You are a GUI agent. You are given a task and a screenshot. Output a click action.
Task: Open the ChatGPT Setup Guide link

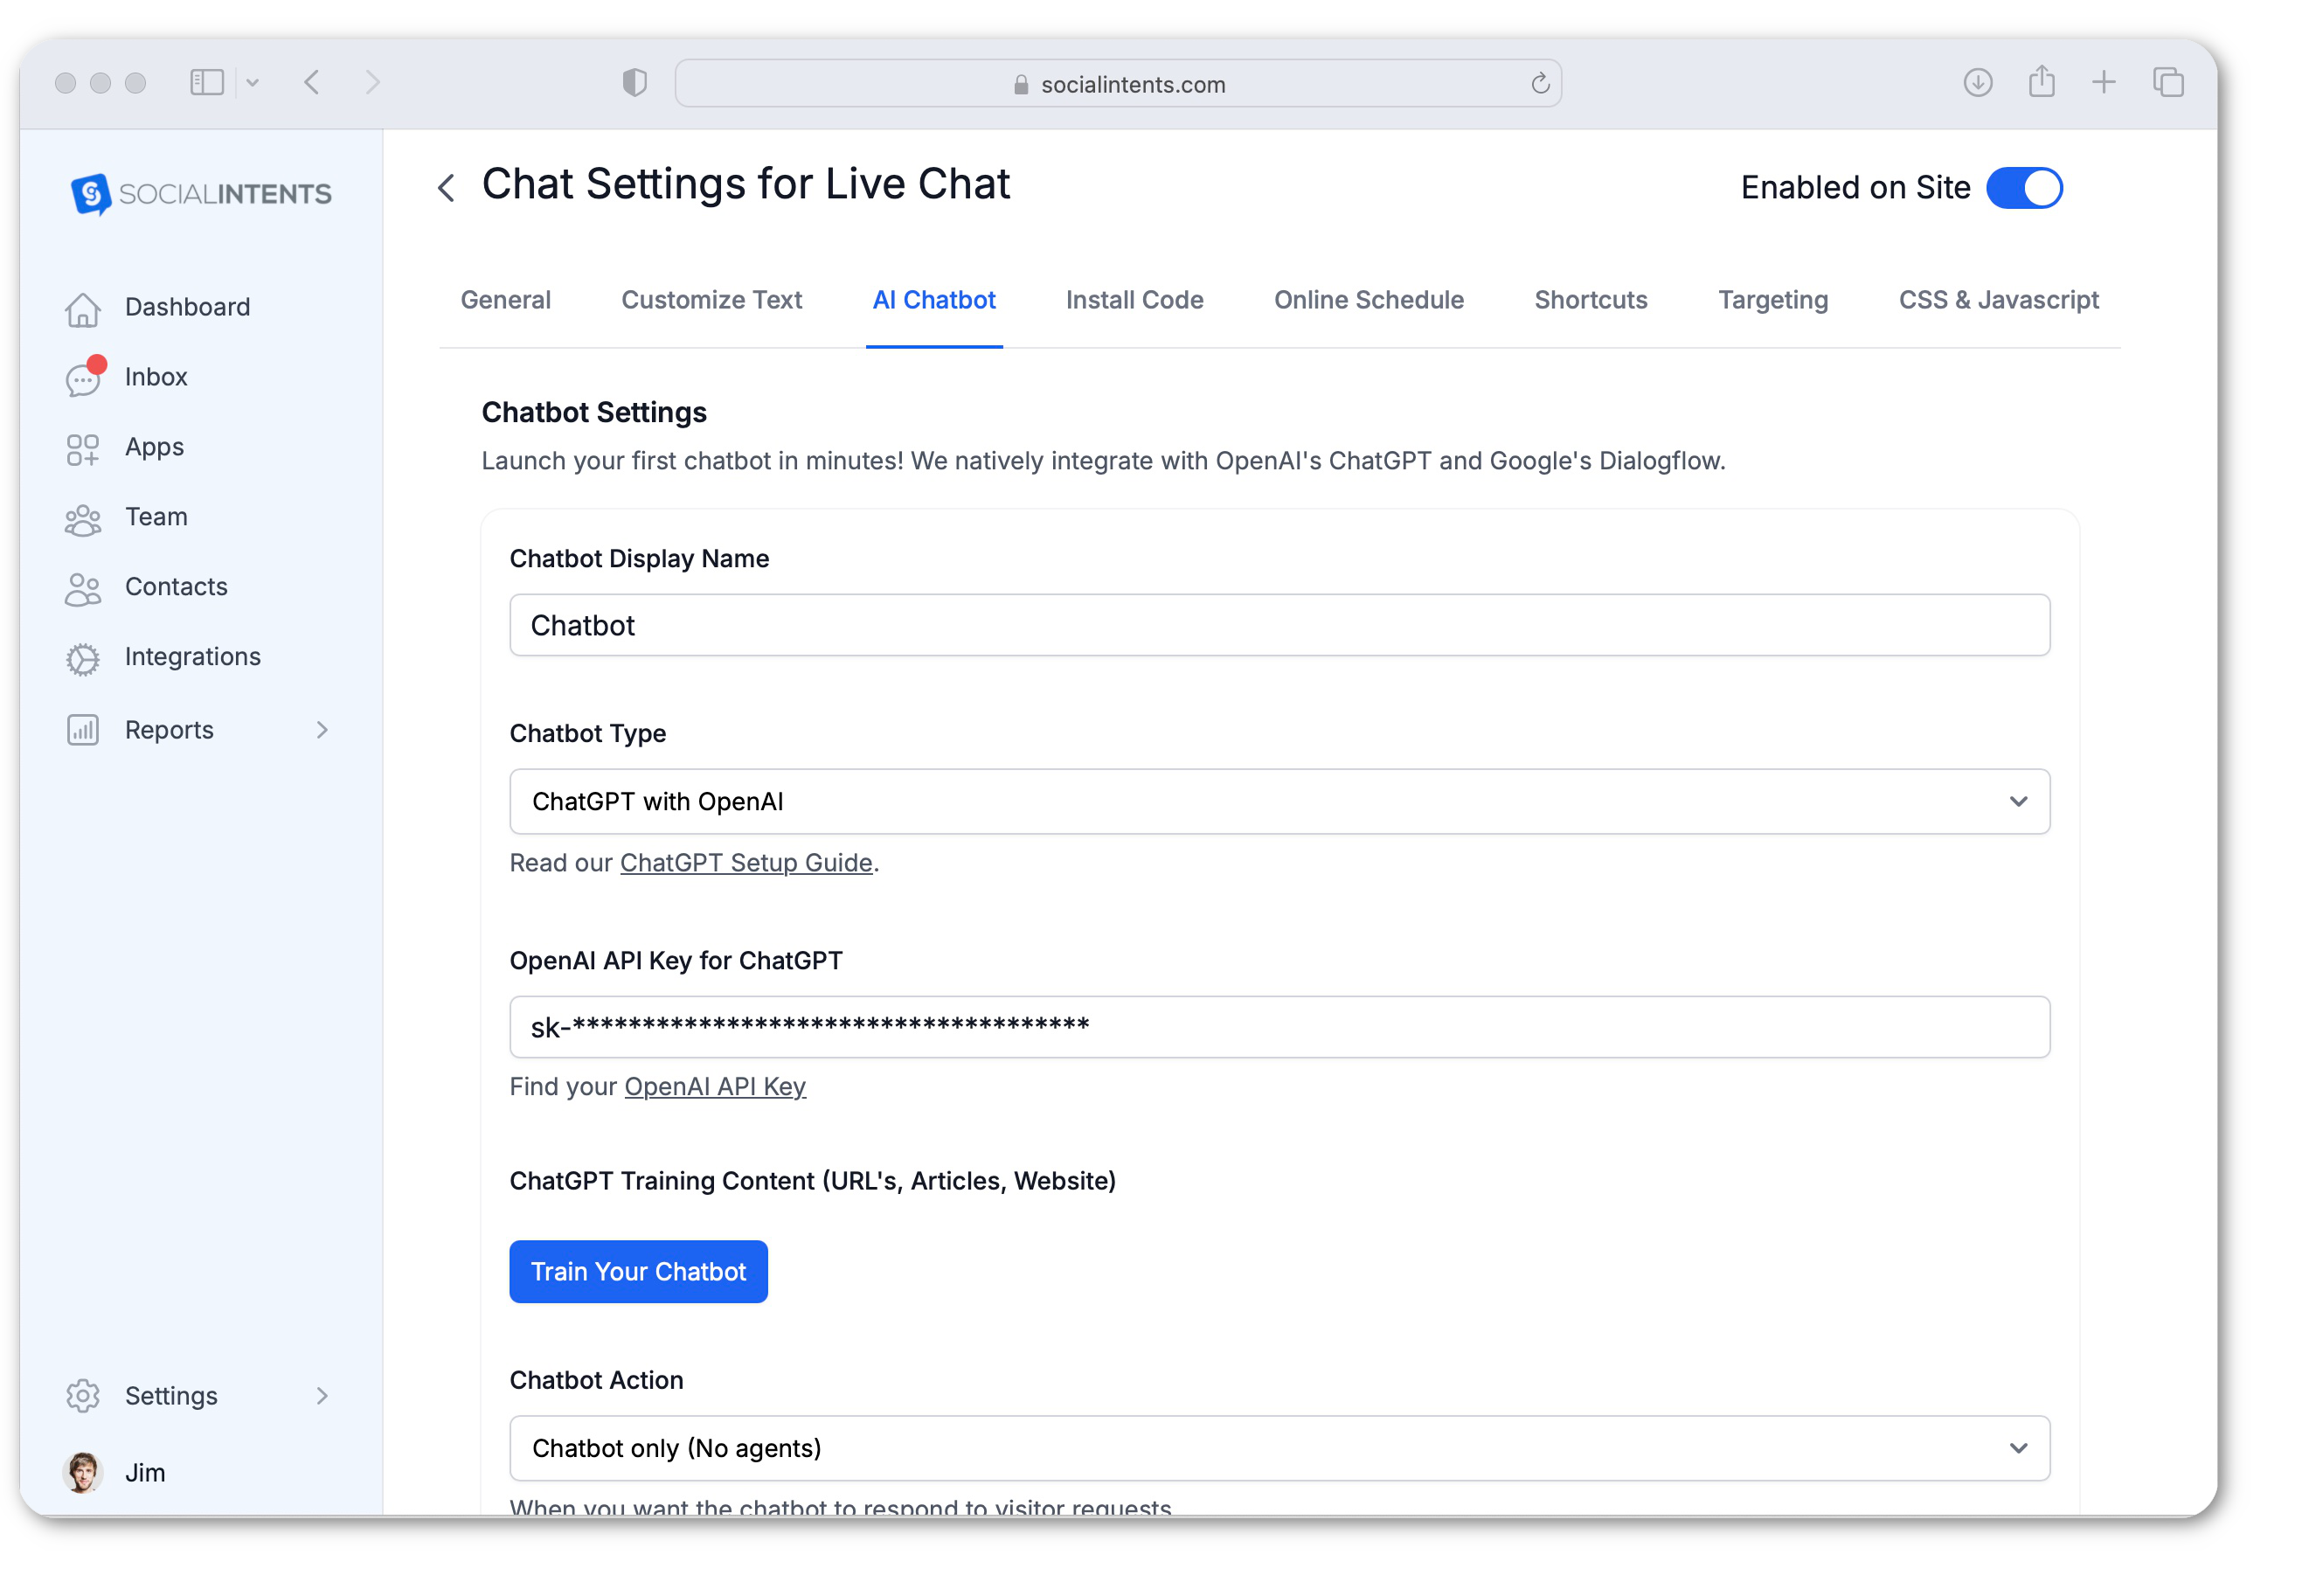(x=746, y=862)
